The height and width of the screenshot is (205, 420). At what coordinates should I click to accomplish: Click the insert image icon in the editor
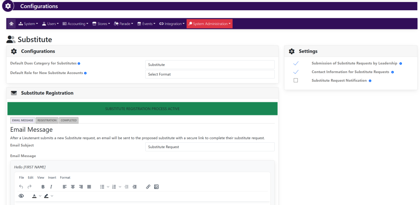click(x=156, y=187)
